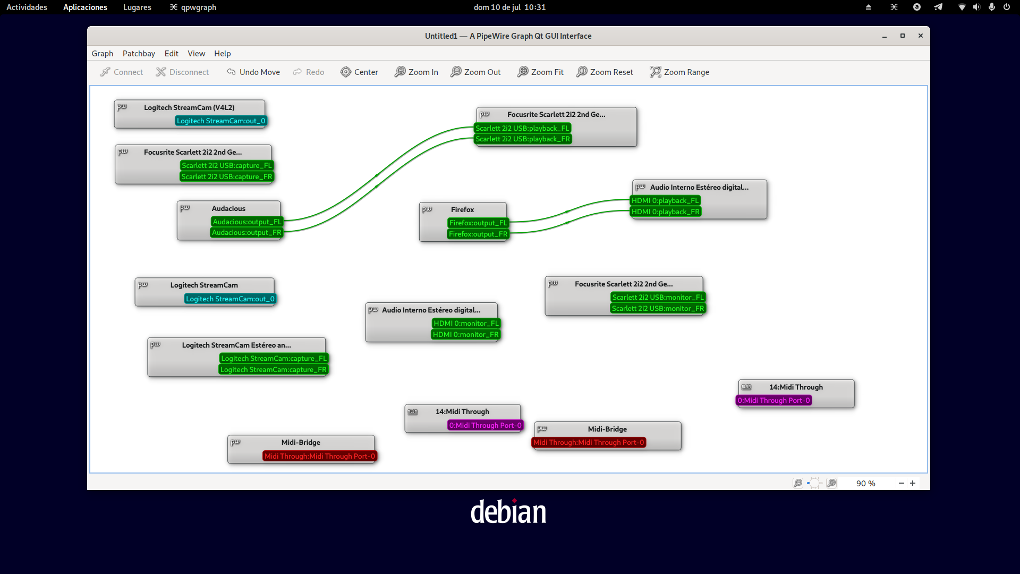Increase zoom with the plus stepper
The height and width of the screenshot is (574, 1020).
(x=913, y=483)
